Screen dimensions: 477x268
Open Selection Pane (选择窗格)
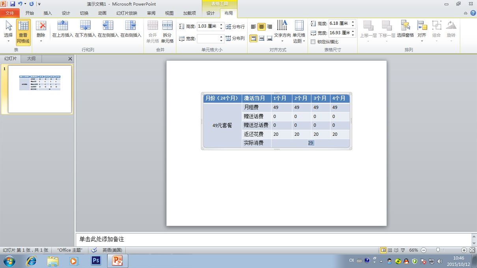(405, 29)
